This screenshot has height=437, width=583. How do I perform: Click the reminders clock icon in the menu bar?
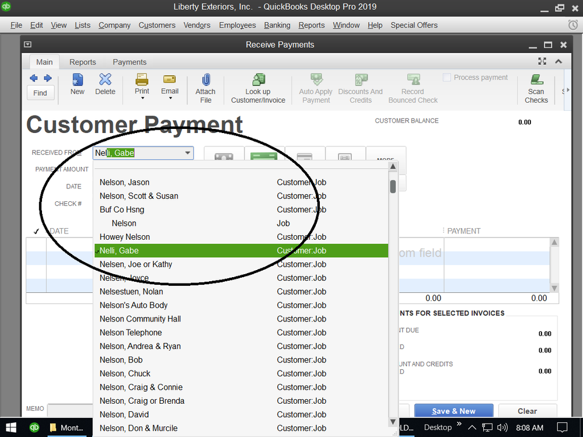[573, 25]
